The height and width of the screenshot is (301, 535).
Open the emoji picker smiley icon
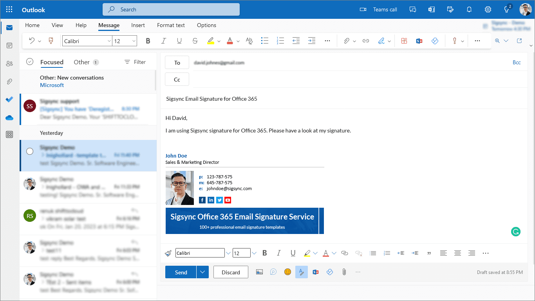287,272
